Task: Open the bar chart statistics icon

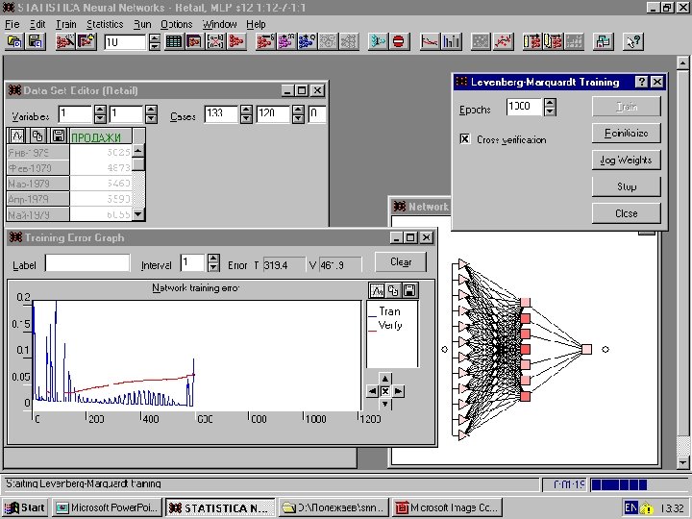Action: (x=451, y=42)
